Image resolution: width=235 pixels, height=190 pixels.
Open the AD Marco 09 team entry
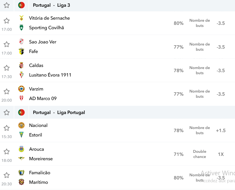43,98
